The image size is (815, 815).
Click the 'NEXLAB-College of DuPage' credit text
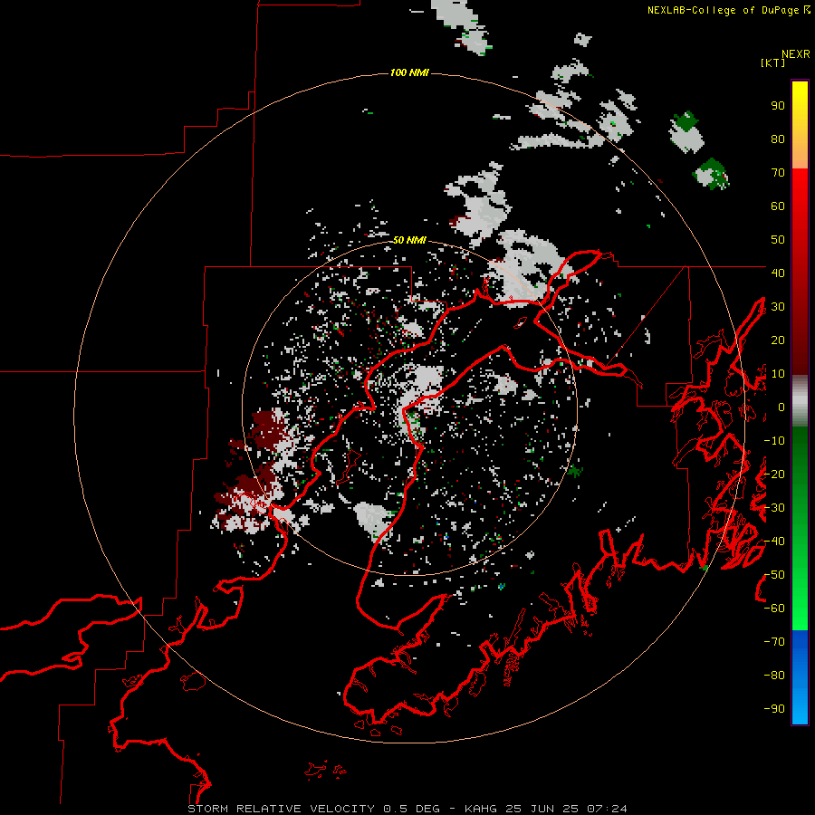[x=723, y=10]
